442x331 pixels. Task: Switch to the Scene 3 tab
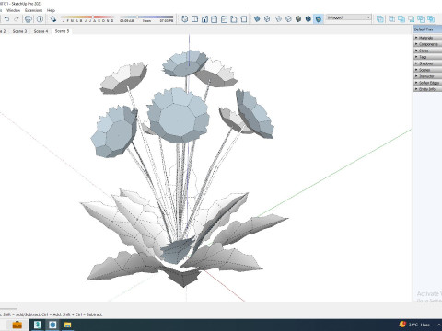coord(19,31)
